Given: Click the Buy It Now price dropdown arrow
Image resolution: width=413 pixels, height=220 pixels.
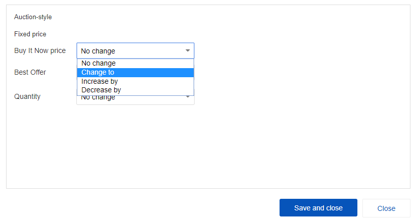Looking at the screenshot, I should (x=188, y=51).
